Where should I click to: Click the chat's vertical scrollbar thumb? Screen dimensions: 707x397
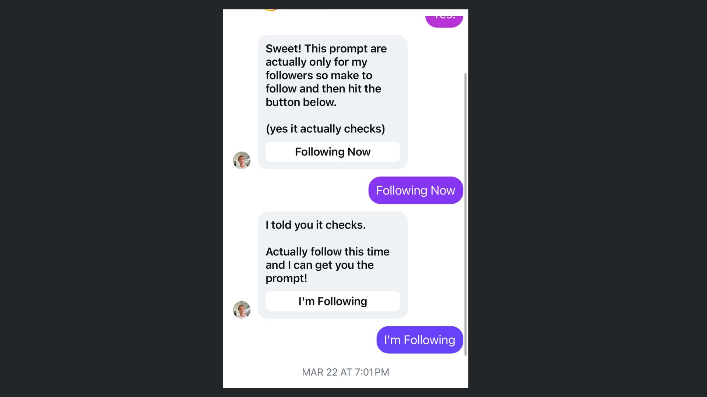click(x=465, y=214)
